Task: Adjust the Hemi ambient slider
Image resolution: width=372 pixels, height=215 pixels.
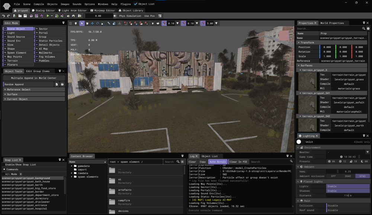Action: (x=348, y=172)
